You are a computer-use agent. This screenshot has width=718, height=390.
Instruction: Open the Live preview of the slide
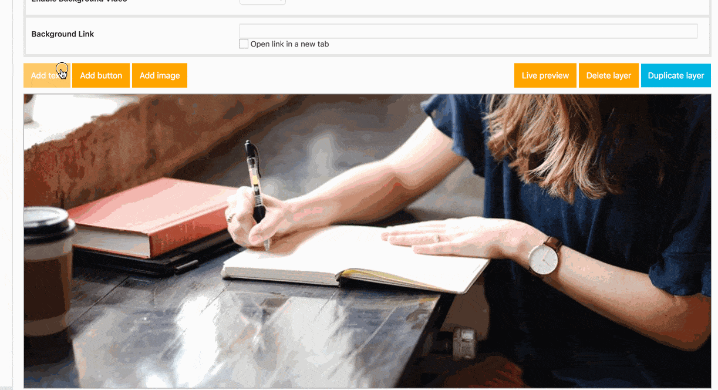[x=545, y=76]
